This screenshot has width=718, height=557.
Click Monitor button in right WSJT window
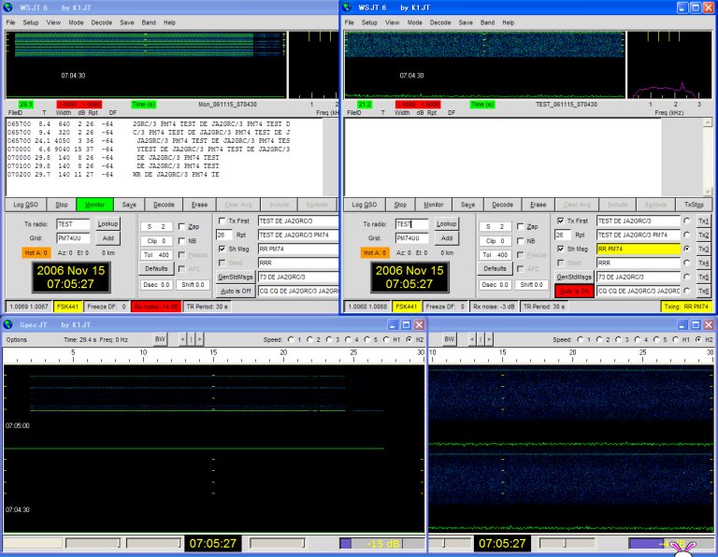[433, 205]
